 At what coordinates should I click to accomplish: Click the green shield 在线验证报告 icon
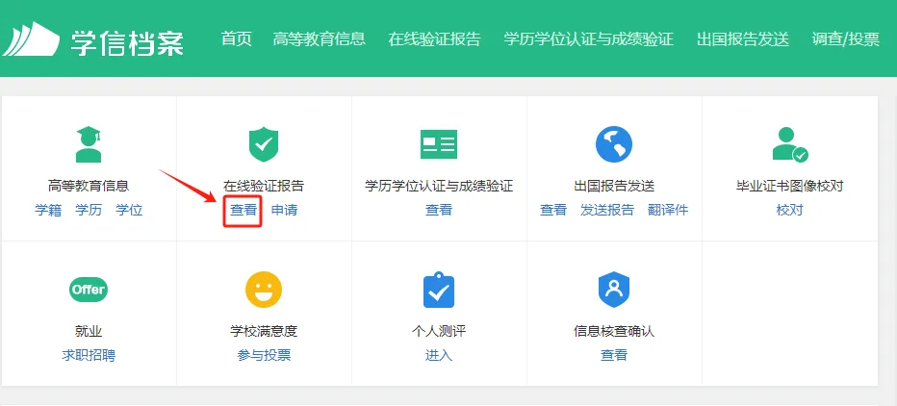pos(264,144)
